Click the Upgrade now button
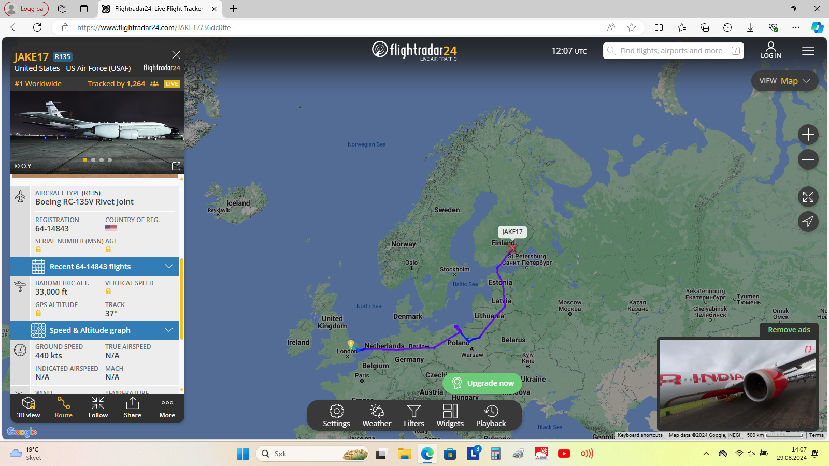The image size is (829, 466). click(x=482, y=383)
